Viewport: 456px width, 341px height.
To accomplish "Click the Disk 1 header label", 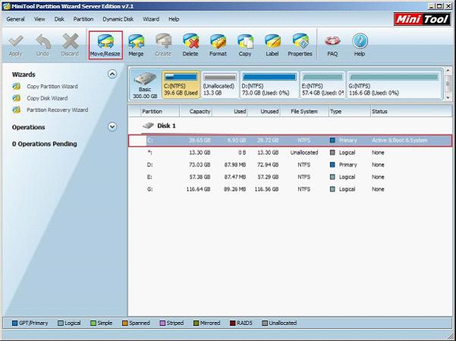I will pos(166,125).
